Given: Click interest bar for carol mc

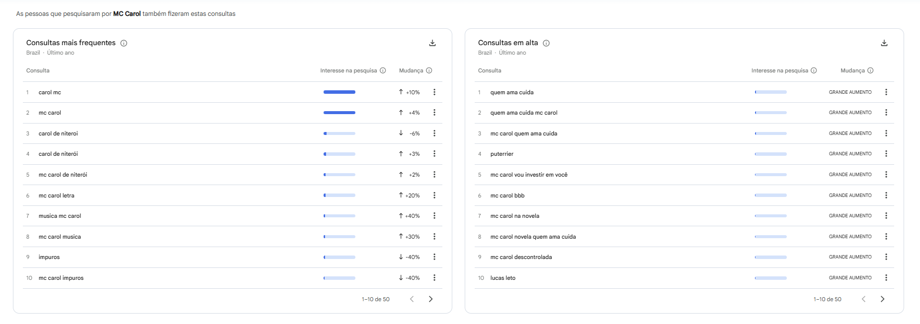Looking at the screenshot, I should [339, 92].
